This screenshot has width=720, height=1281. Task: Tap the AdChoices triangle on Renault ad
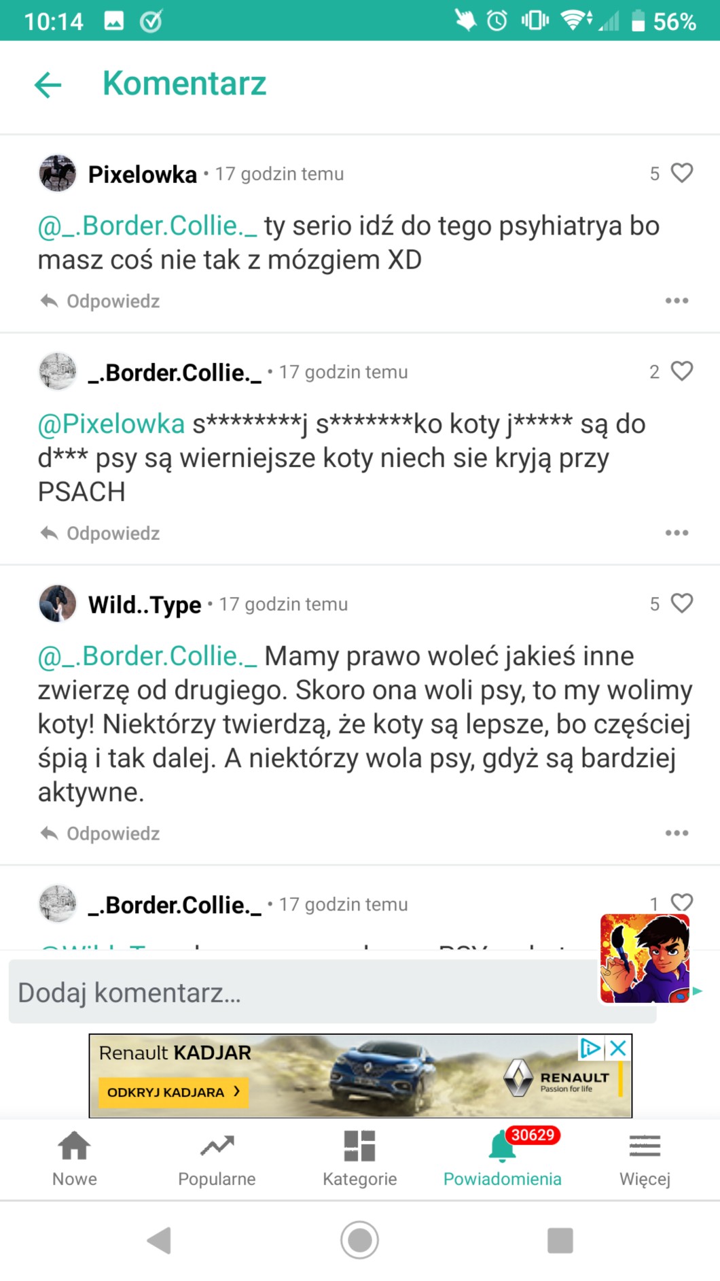click(590, 1048)
